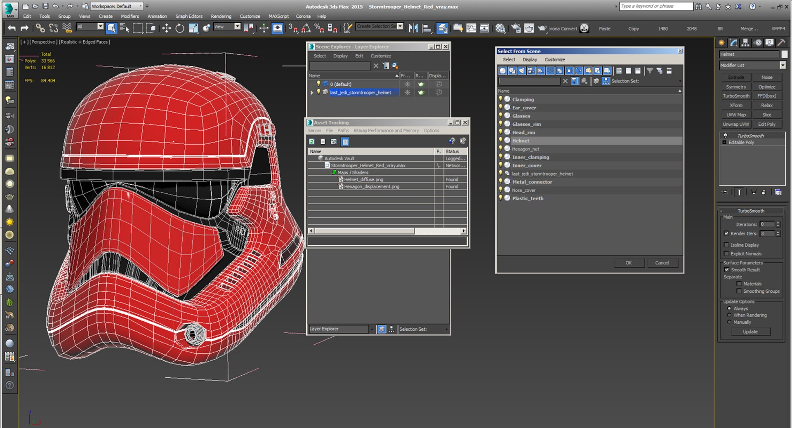Enable the Isoline Display checkbox
The image size is (792, 428).
(x=726, y=245)
